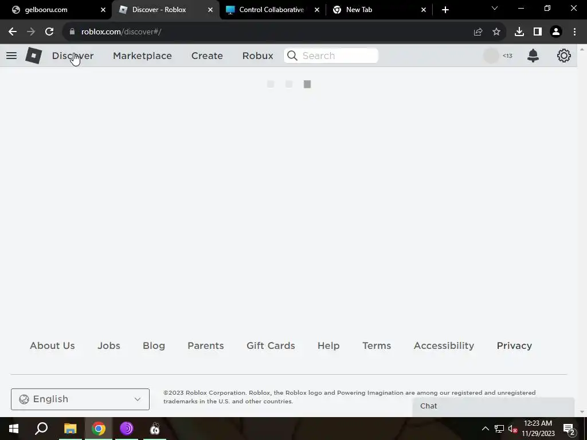
Task: Open the Terms footer link
Action: [377, 345]
